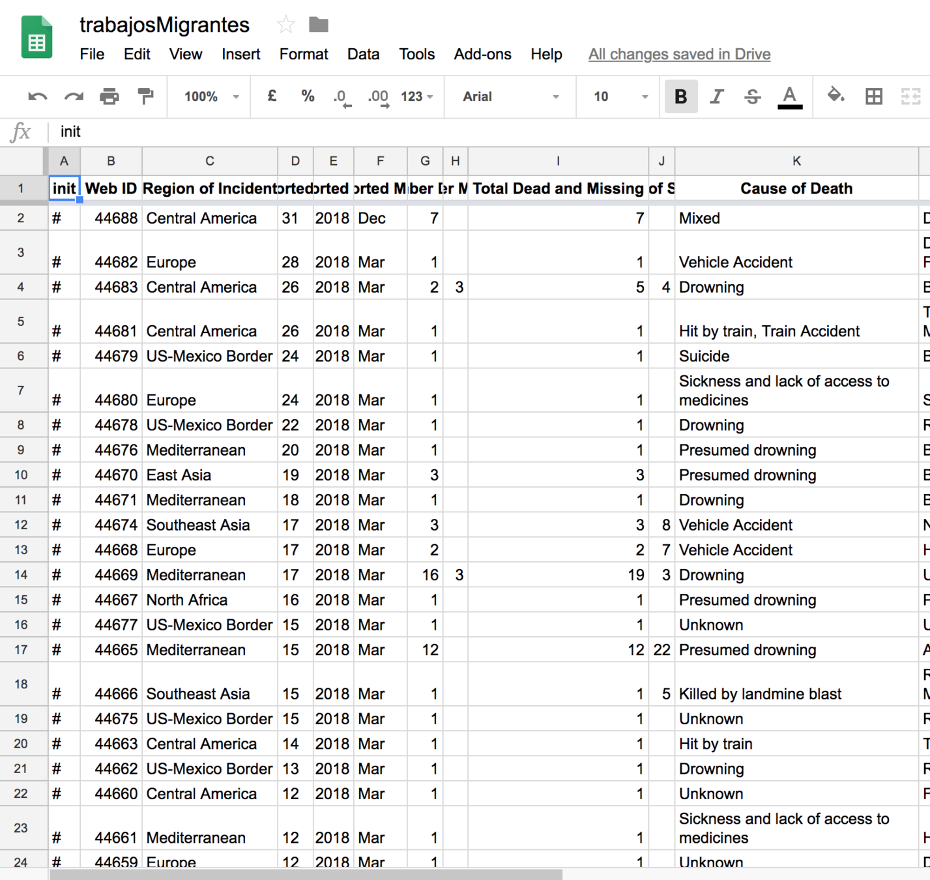Open the fill color picker
This screenshot has height=880, width=930.
[x=836, y=96]
